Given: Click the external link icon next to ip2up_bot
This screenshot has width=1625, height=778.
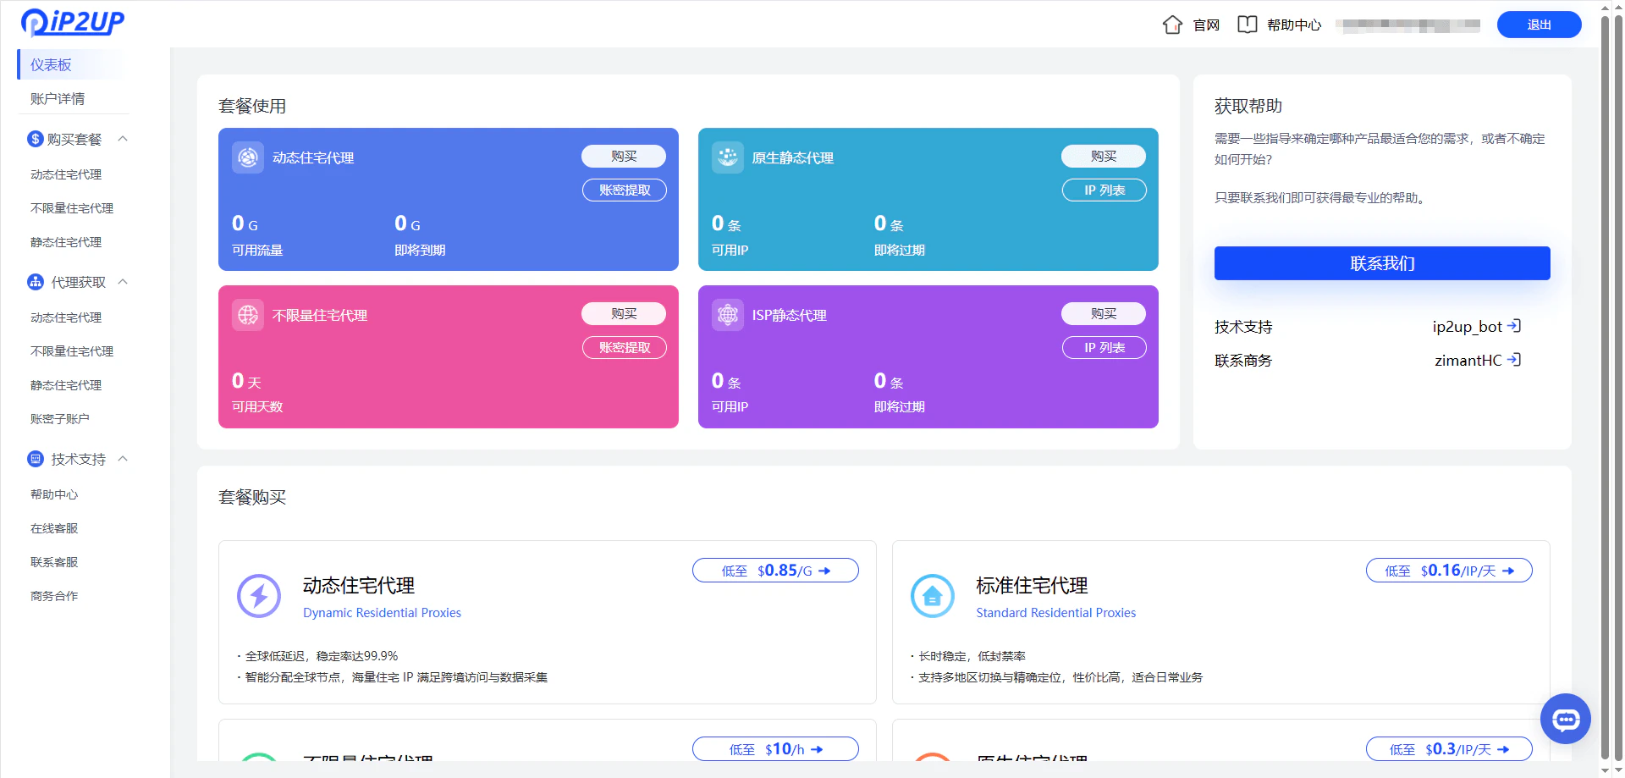Looking at the screenshot, I should (x=1515, y=326).
